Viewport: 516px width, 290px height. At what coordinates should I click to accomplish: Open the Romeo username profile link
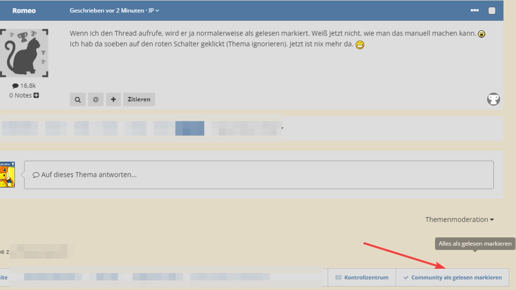tap(24, 10)
